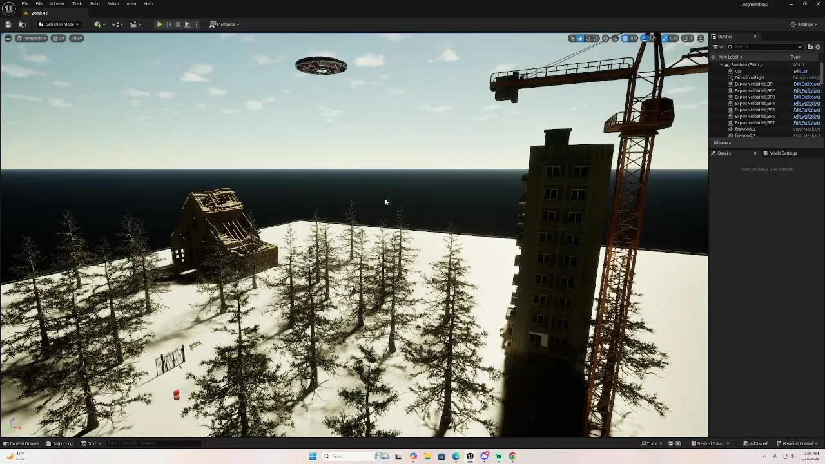
Task: Open the Platforms dropdown
Action: (225, 24)
